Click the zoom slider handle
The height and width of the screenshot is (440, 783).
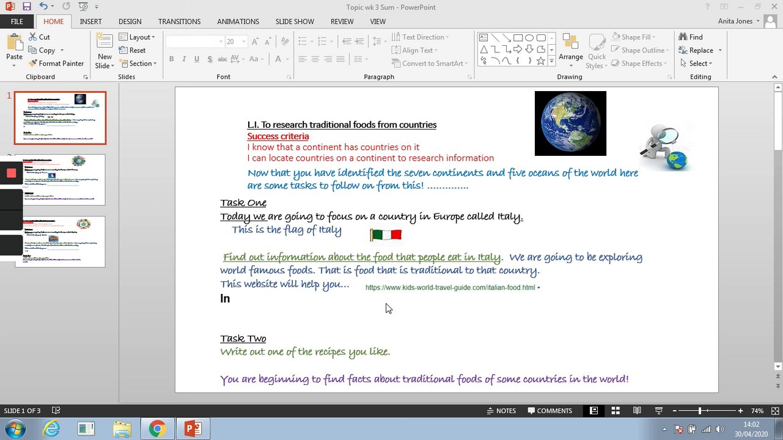coord(700,411)
